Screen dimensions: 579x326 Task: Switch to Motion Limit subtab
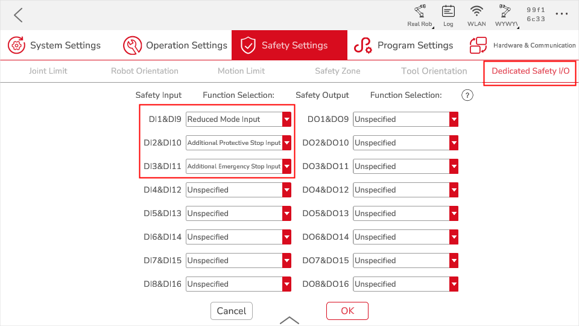pos(241,71)
